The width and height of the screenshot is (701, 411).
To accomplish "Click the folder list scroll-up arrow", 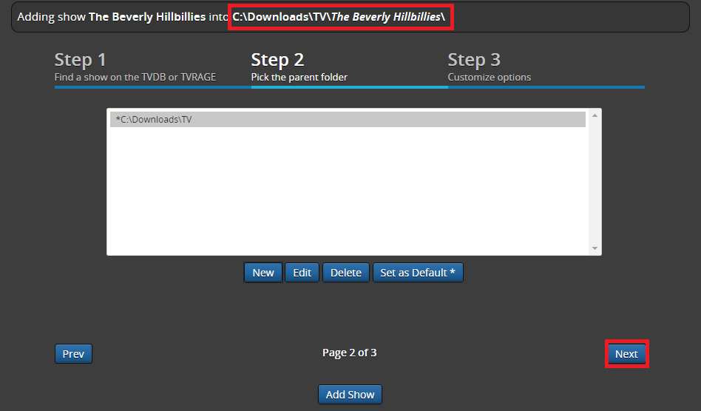I will [595, 116].
